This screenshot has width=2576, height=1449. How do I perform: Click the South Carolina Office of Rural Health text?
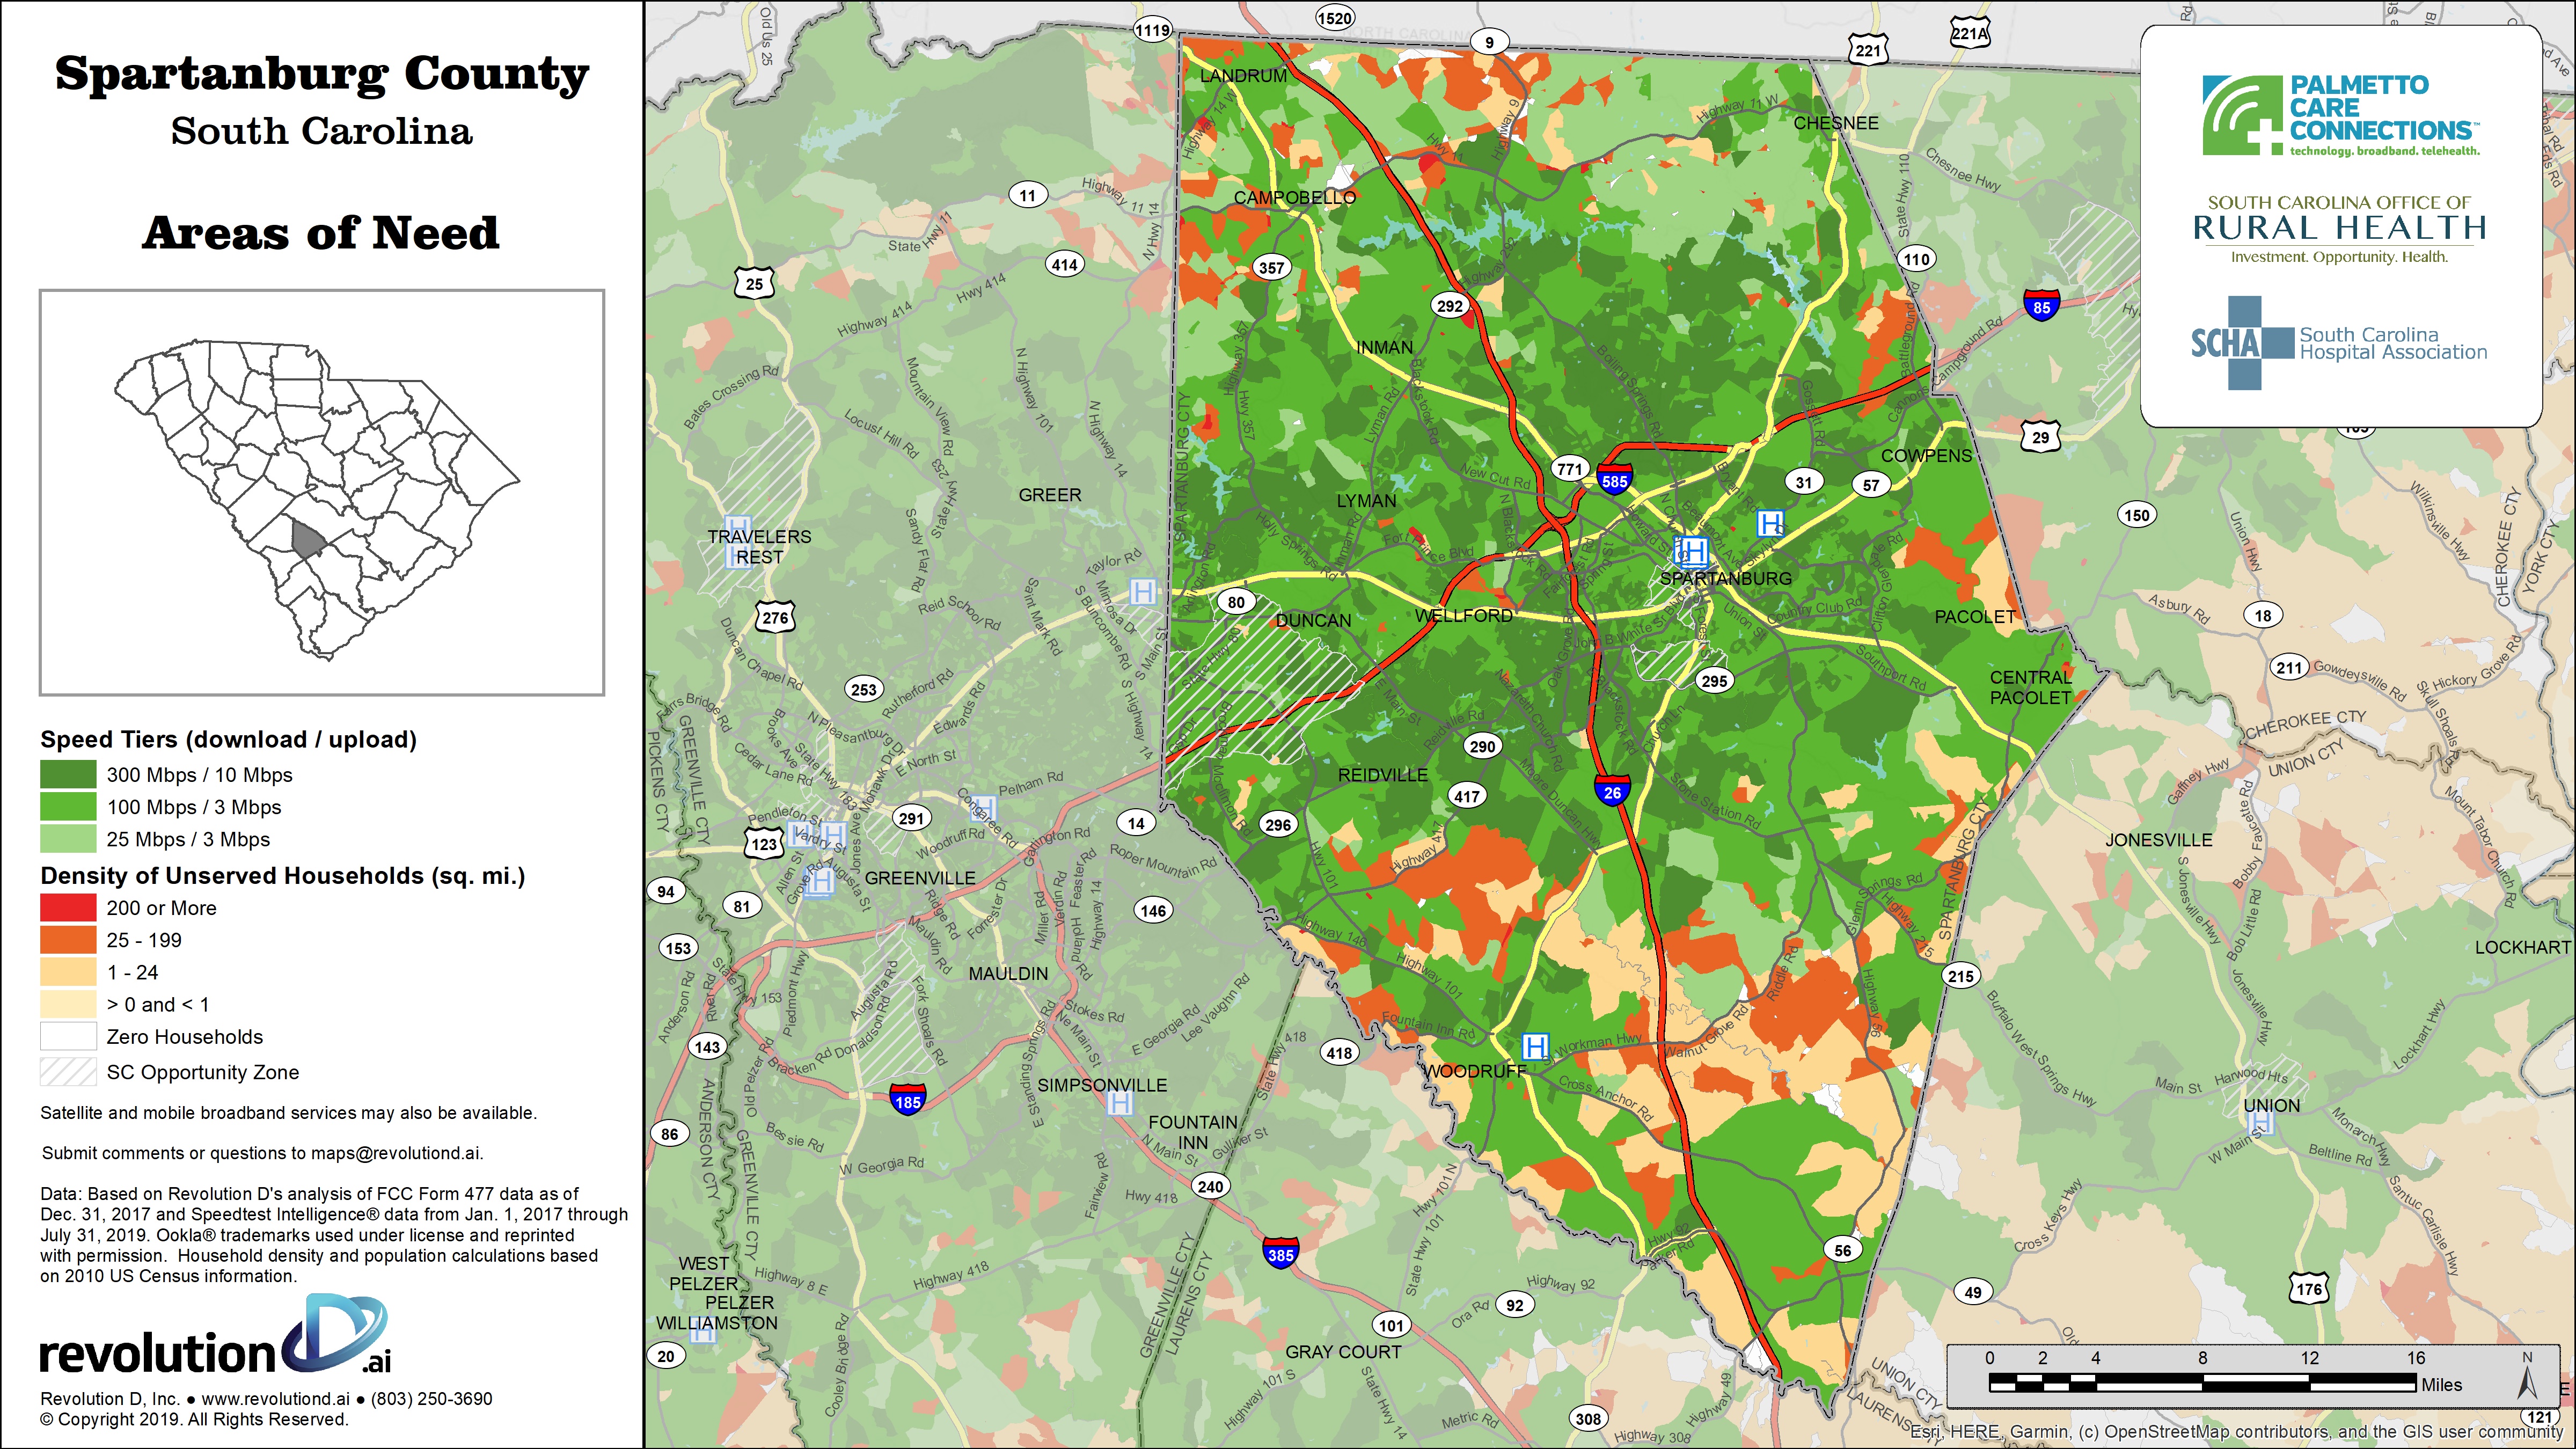point(2339,229)
